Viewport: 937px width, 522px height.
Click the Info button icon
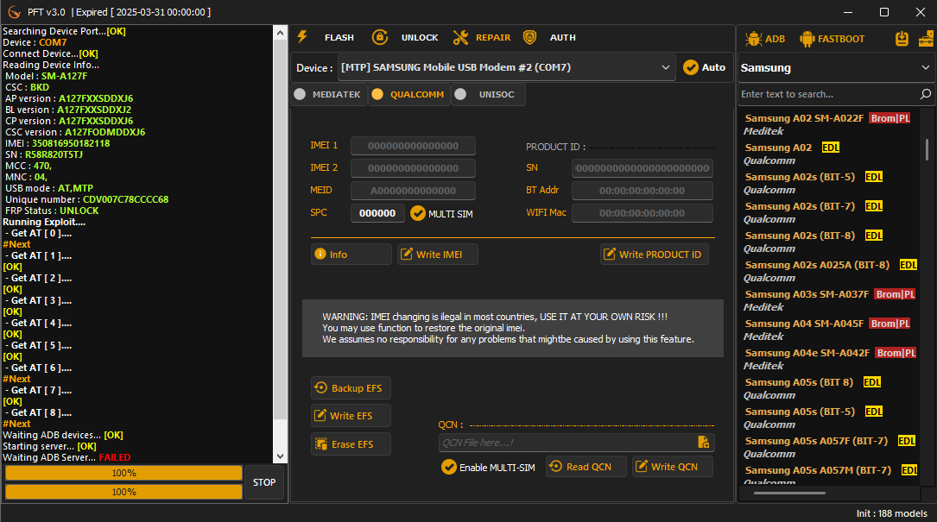coord(320,254)
